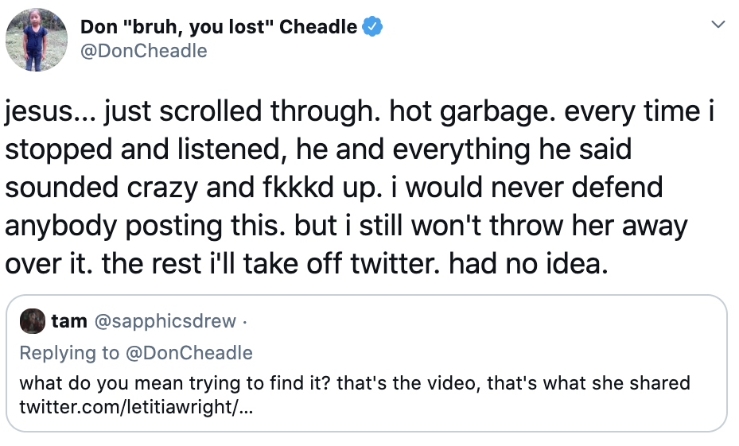This screenshot has height=446, width=739.
Task: Click 'that's what she shared' in quoted tweet
Action: pos(588,383)
